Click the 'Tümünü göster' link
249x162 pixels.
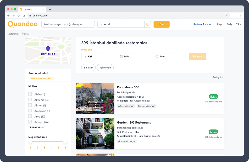36,127
